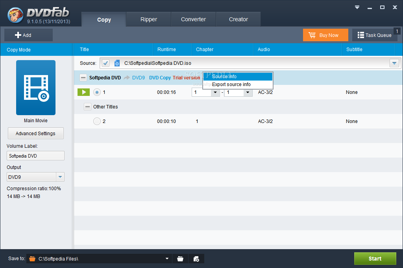Screen dimensions: 403x268
Task: Click runtime 00:00:10
Action: [166, 121]
